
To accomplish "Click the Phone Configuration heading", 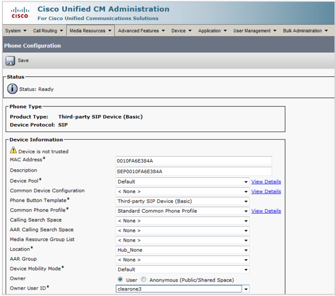I will pyautogui.click(x=32, y=46).
